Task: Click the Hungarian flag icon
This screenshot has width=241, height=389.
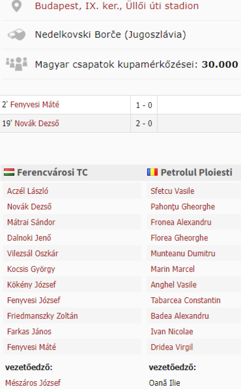Action: pos(9,172)
